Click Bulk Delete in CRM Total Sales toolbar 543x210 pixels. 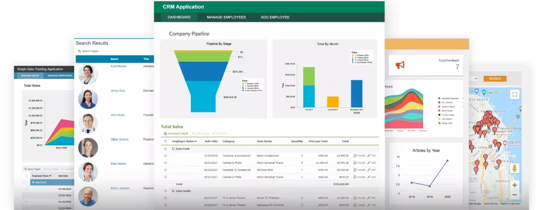[x=200, y=134]
